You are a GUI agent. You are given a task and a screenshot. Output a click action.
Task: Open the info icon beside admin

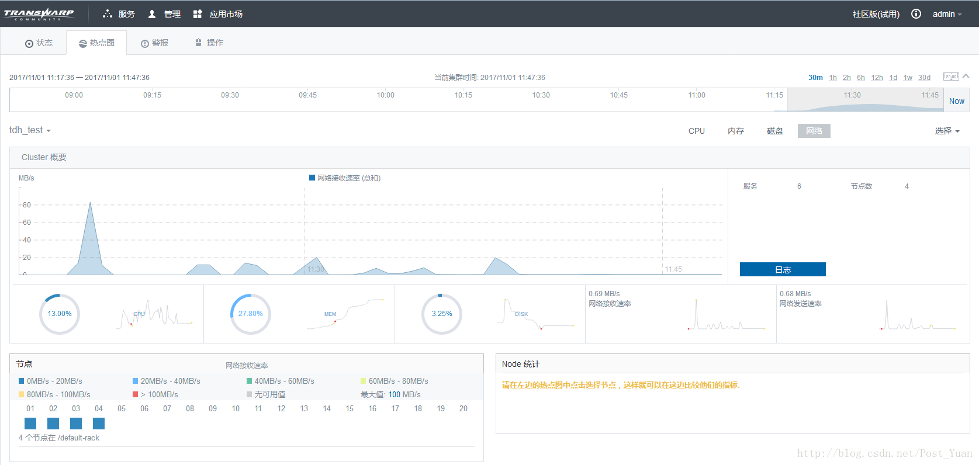[916, 14]
